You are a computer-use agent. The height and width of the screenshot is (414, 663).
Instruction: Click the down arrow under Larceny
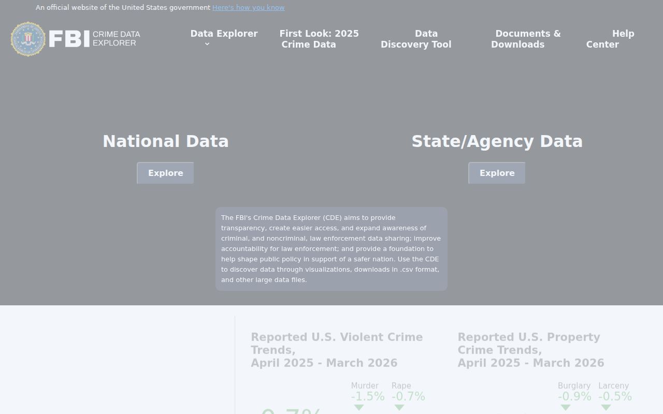(606, 408)
